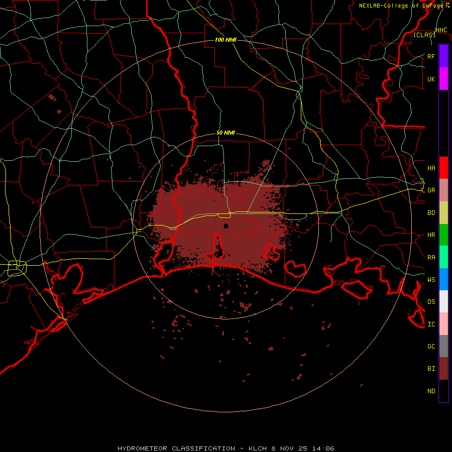Click the GR legend label
Image resolution: width=452 pixels, height=452 pixels.
pos(431,190)
